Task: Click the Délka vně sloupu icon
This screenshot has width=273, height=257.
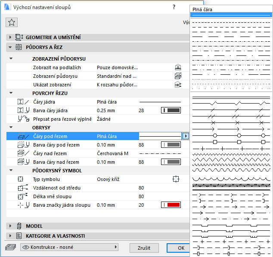Action: (23, 196)
